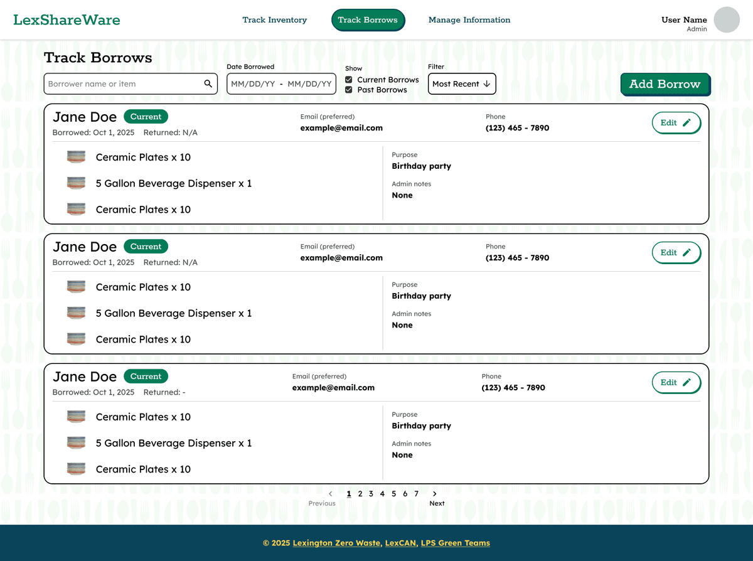Open the Most Recent filter dropdown

pos(462,84)
